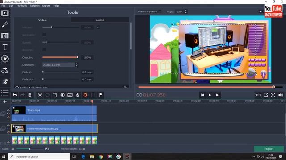Click the Transition wizard picture icon
Image resolution: width=286 pixels, height=160 pixels.
[x=70, y=95]
